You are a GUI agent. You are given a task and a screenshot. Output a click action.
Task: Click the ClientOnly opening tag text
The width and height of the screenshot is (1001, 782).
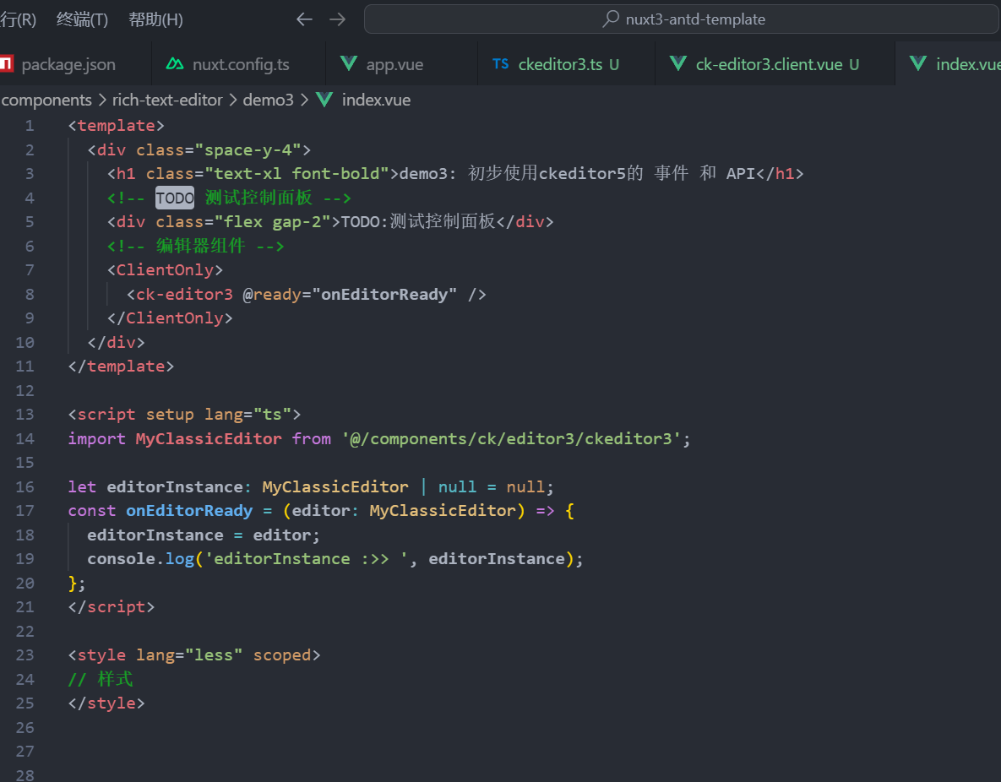point(166,270)
